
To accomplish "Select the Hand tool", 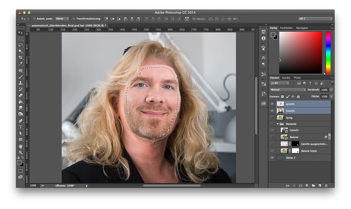I will click(x=20, y=146).
